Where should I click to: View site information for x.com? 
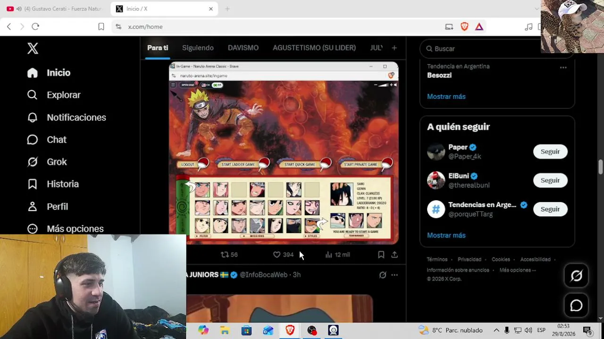coord(118,27)
